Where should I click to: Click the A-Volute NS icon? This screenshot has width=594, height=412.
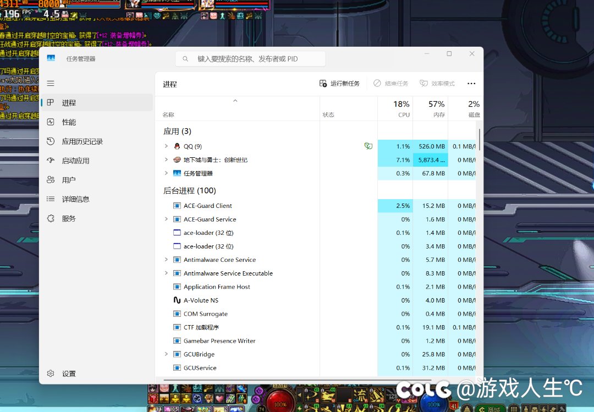click(x=177, y=300)
